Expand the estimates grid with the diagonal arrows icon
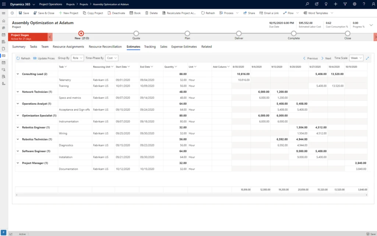Screen dimensions: 377x236 point(367,58)
